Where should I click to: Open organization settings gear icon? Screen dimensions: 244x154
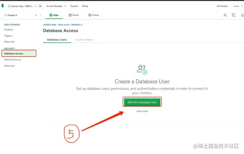pyautogui.click(x=40, y=6)
